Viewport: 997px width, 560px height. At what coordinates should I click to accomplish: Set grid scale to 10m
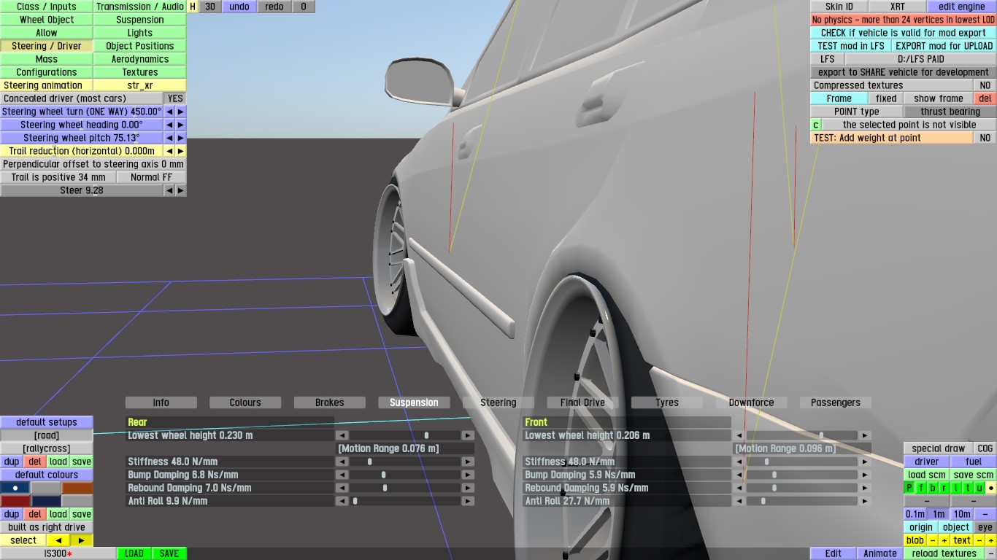pyautogui.click(x=962, y=514)
